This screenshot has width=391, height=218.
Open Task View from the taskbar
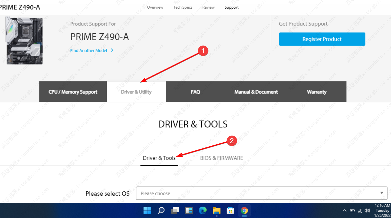point(175,211)
